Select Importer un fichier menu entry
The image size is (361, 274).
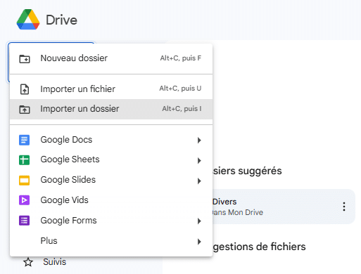[111, 89]
